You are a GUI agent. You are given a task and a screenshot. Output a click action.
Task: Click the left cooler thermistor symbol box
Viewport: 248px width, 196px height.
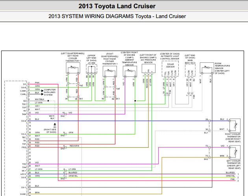pyautogui.click(x=235, y=152)
